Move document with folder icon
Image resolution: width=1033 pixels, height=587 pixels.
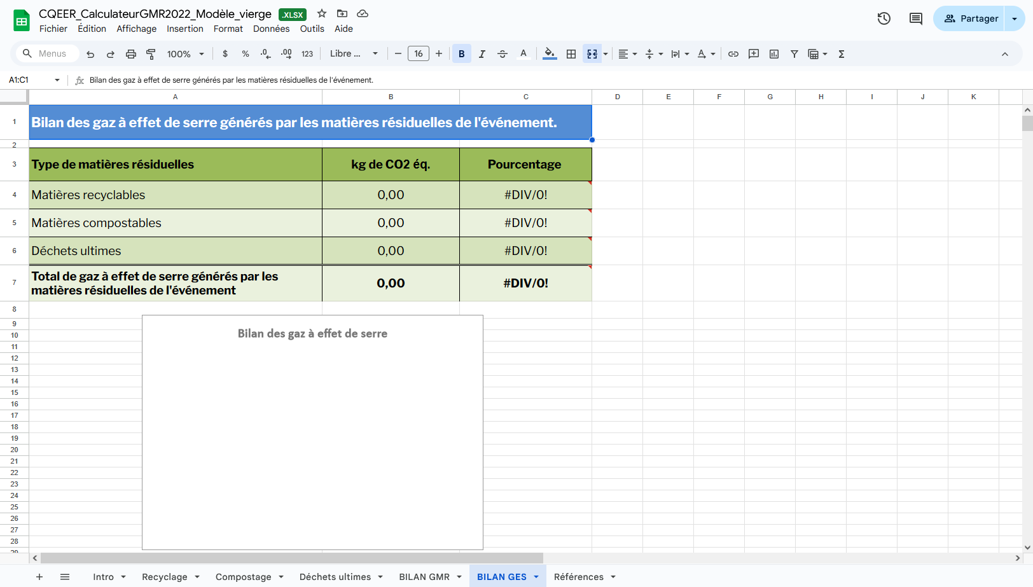click(x=342, y=13)
